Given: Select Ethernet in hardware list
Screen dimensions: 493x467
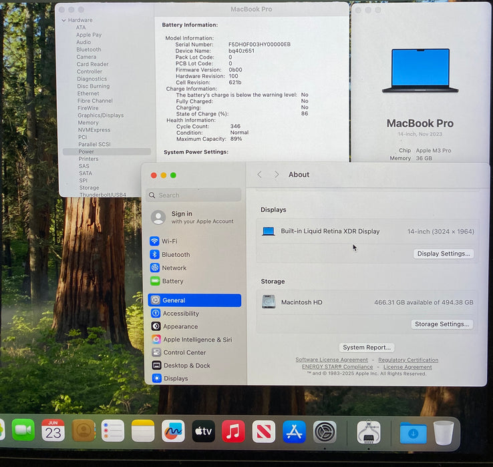Looking at the screenshot, I should pyautogui.click(x=88, y=93).
